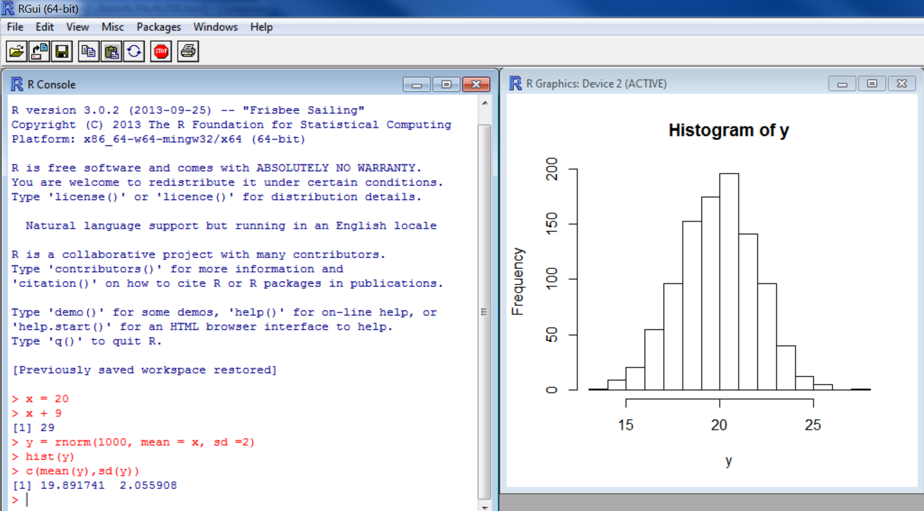The width and height of the screenshot is (924, 511).
Task: Save the workspace with the floppy disk icon
Action: [62, 51]
